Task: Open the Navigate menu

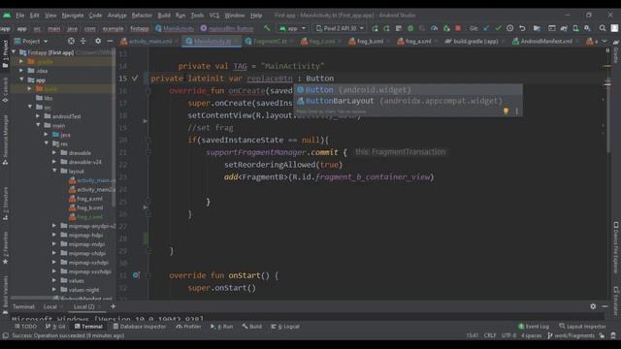Action: pyautogui.click(x=73, y=16)
